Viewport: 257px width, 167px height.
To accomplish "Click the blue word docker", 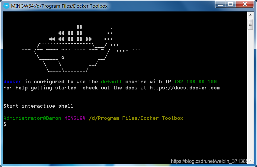I will pos(12,82).
